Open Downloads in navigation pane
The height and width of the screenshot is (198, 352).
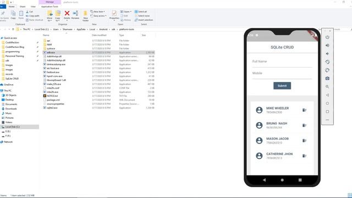pos(11,109)
